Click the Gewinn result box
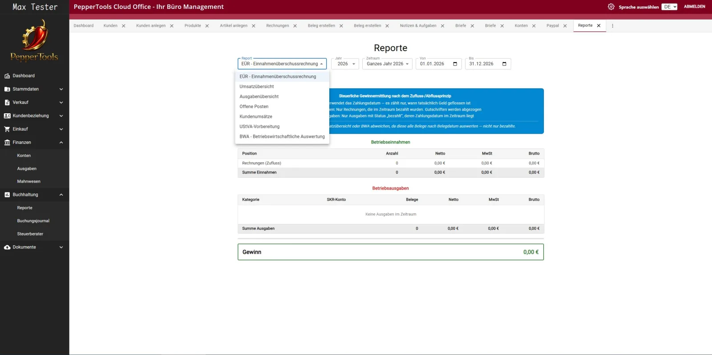This screenshot has height=355, width=712. [x=391, y=252]
